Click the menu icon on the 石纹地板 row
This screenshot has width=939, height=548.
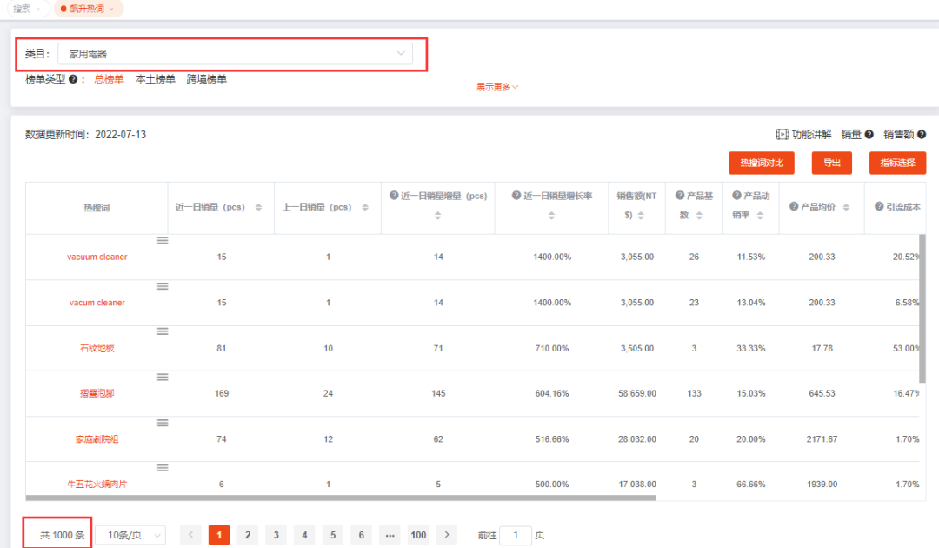(163, 331)
